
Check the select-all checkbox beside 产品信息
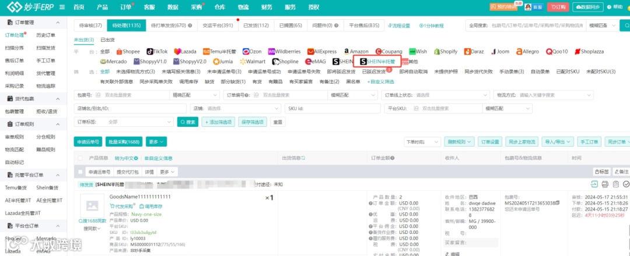[80, 158]
